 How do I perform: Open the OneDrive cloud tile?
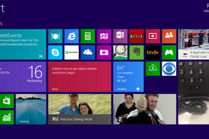88,52
